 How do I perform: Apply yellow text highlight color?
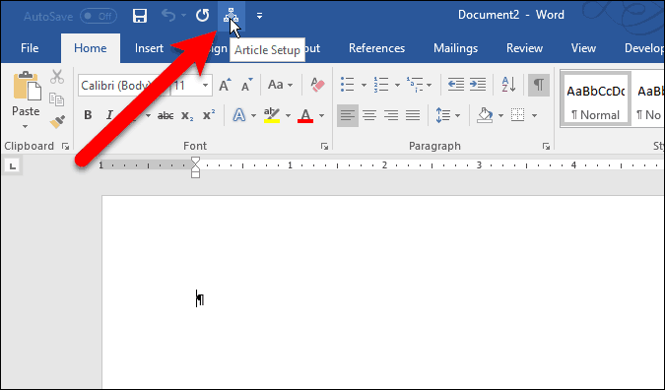point(272,115)
